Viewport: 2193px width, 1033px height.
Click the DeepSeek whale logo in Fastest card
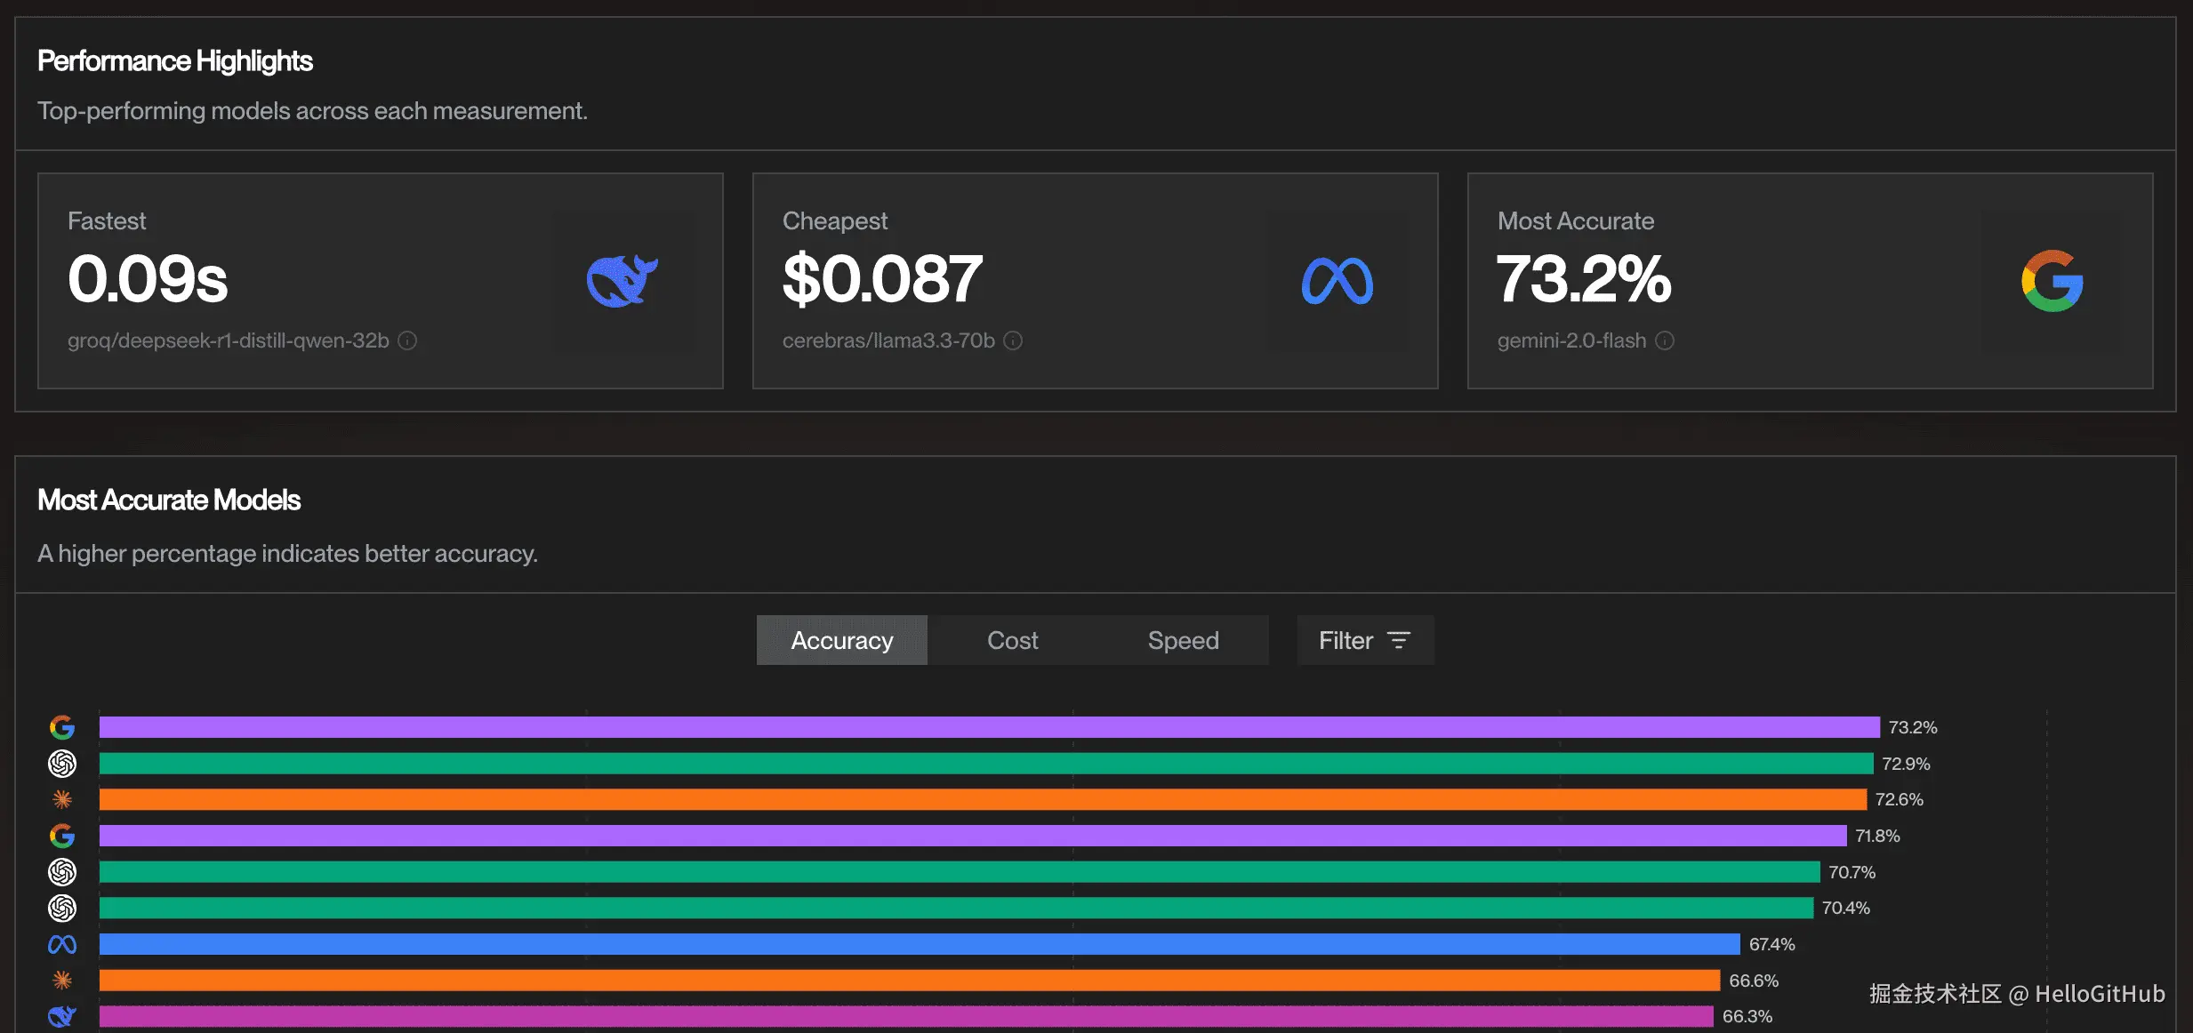pos(622,281)
